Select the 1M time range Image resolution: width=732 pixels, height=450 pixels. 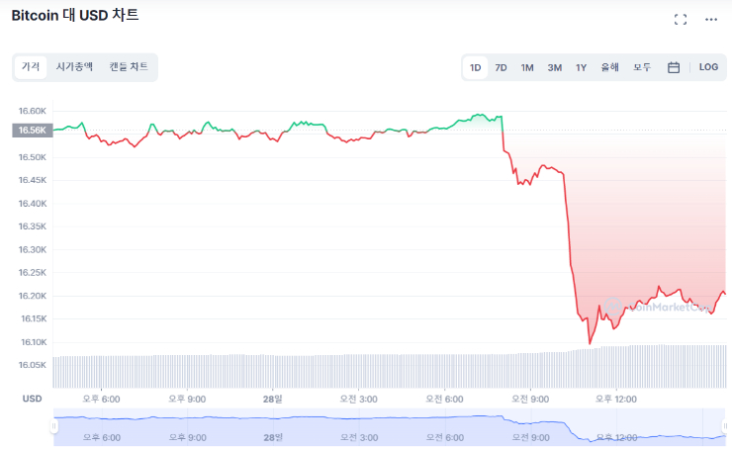527,67
